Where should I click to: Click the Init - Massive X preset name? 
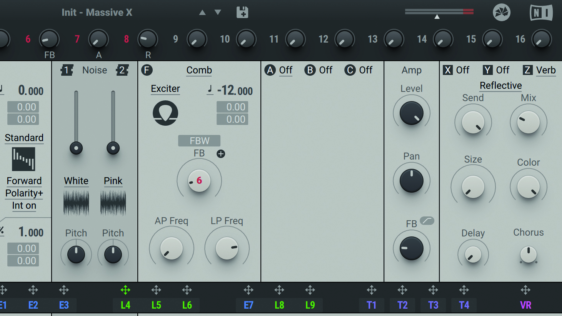(x=97, y=12)
